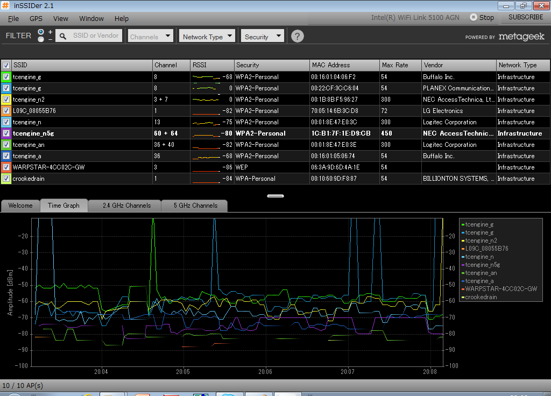The width and height of the screenshot is (551, 396).
Task: Sort the table by RSSI column
Action: 212,65
